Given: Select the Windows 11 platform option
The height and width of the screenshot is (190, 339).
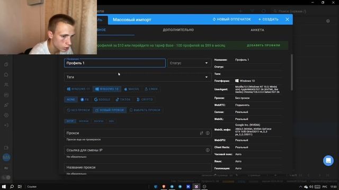Looking at the screenshot, I should coord(78,89).
